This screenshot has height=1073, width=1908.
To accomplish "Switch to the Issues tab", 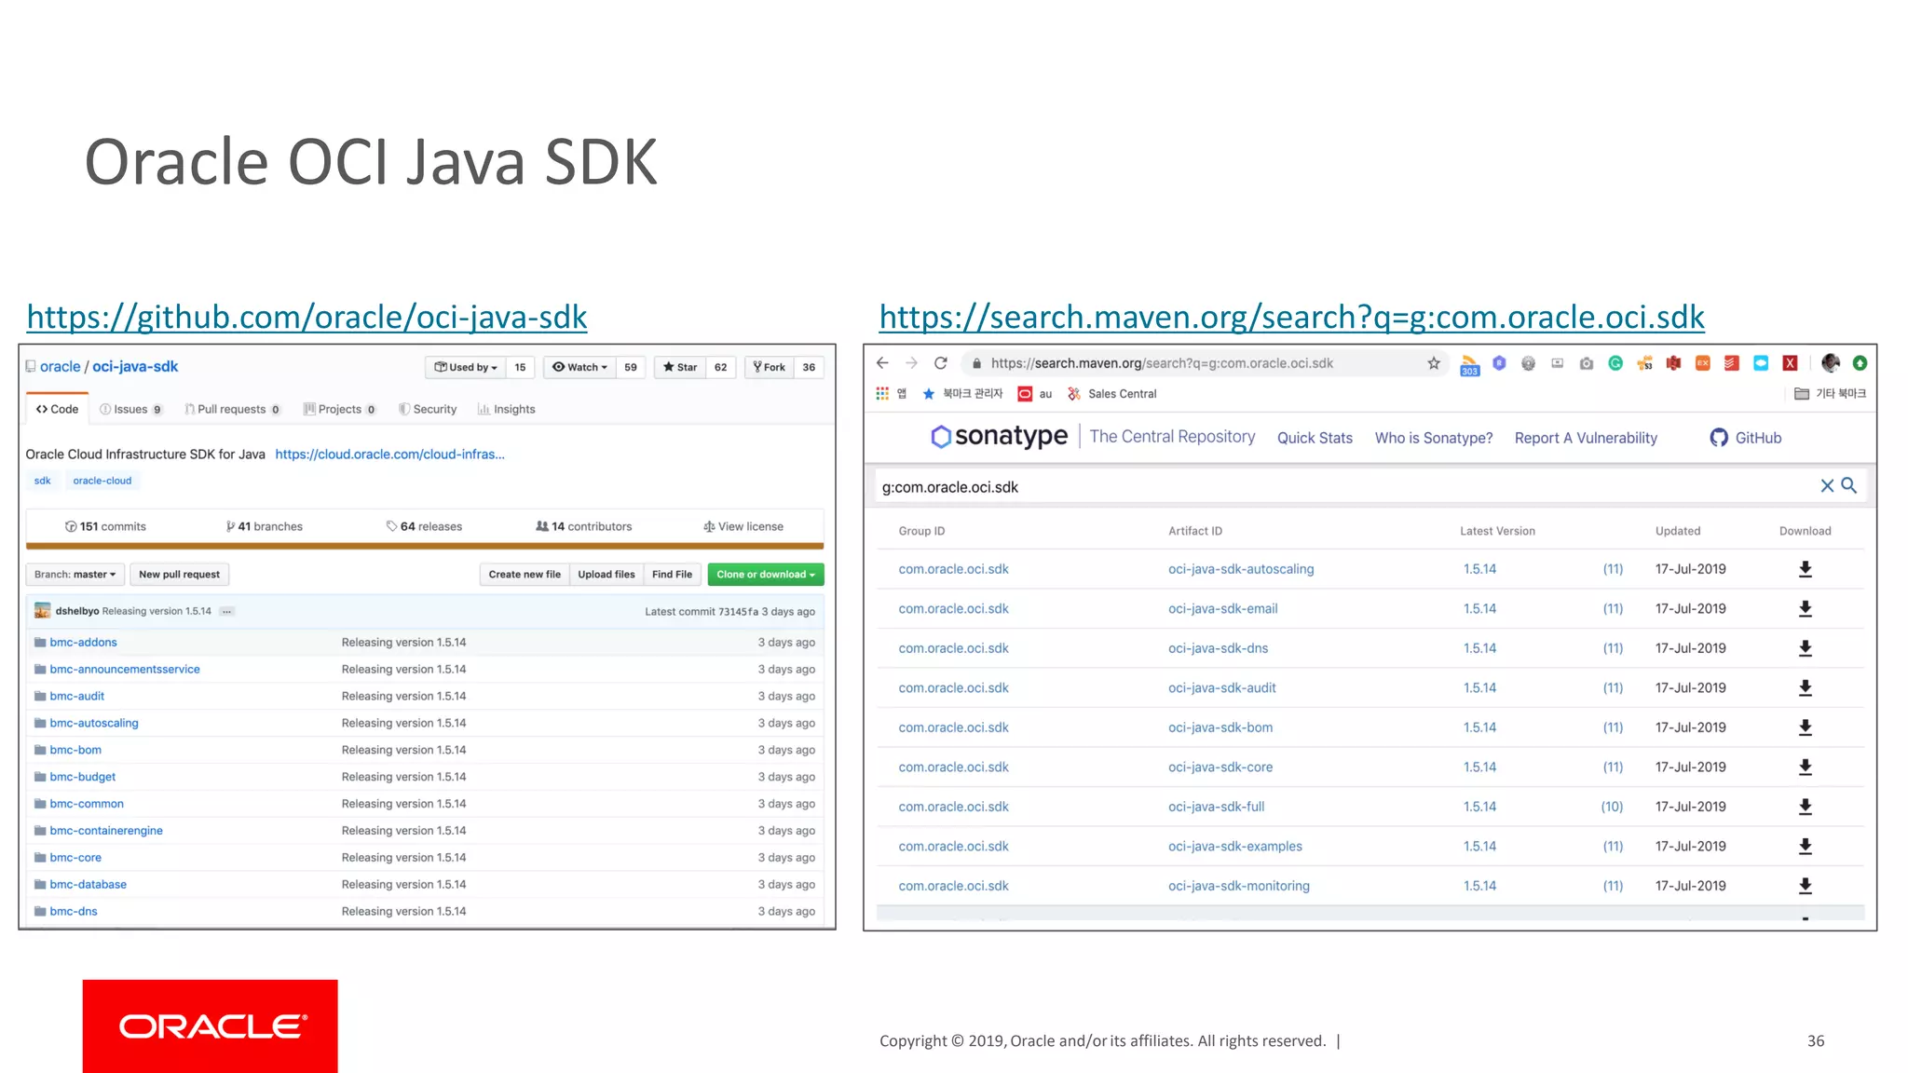I will [130, 409].
